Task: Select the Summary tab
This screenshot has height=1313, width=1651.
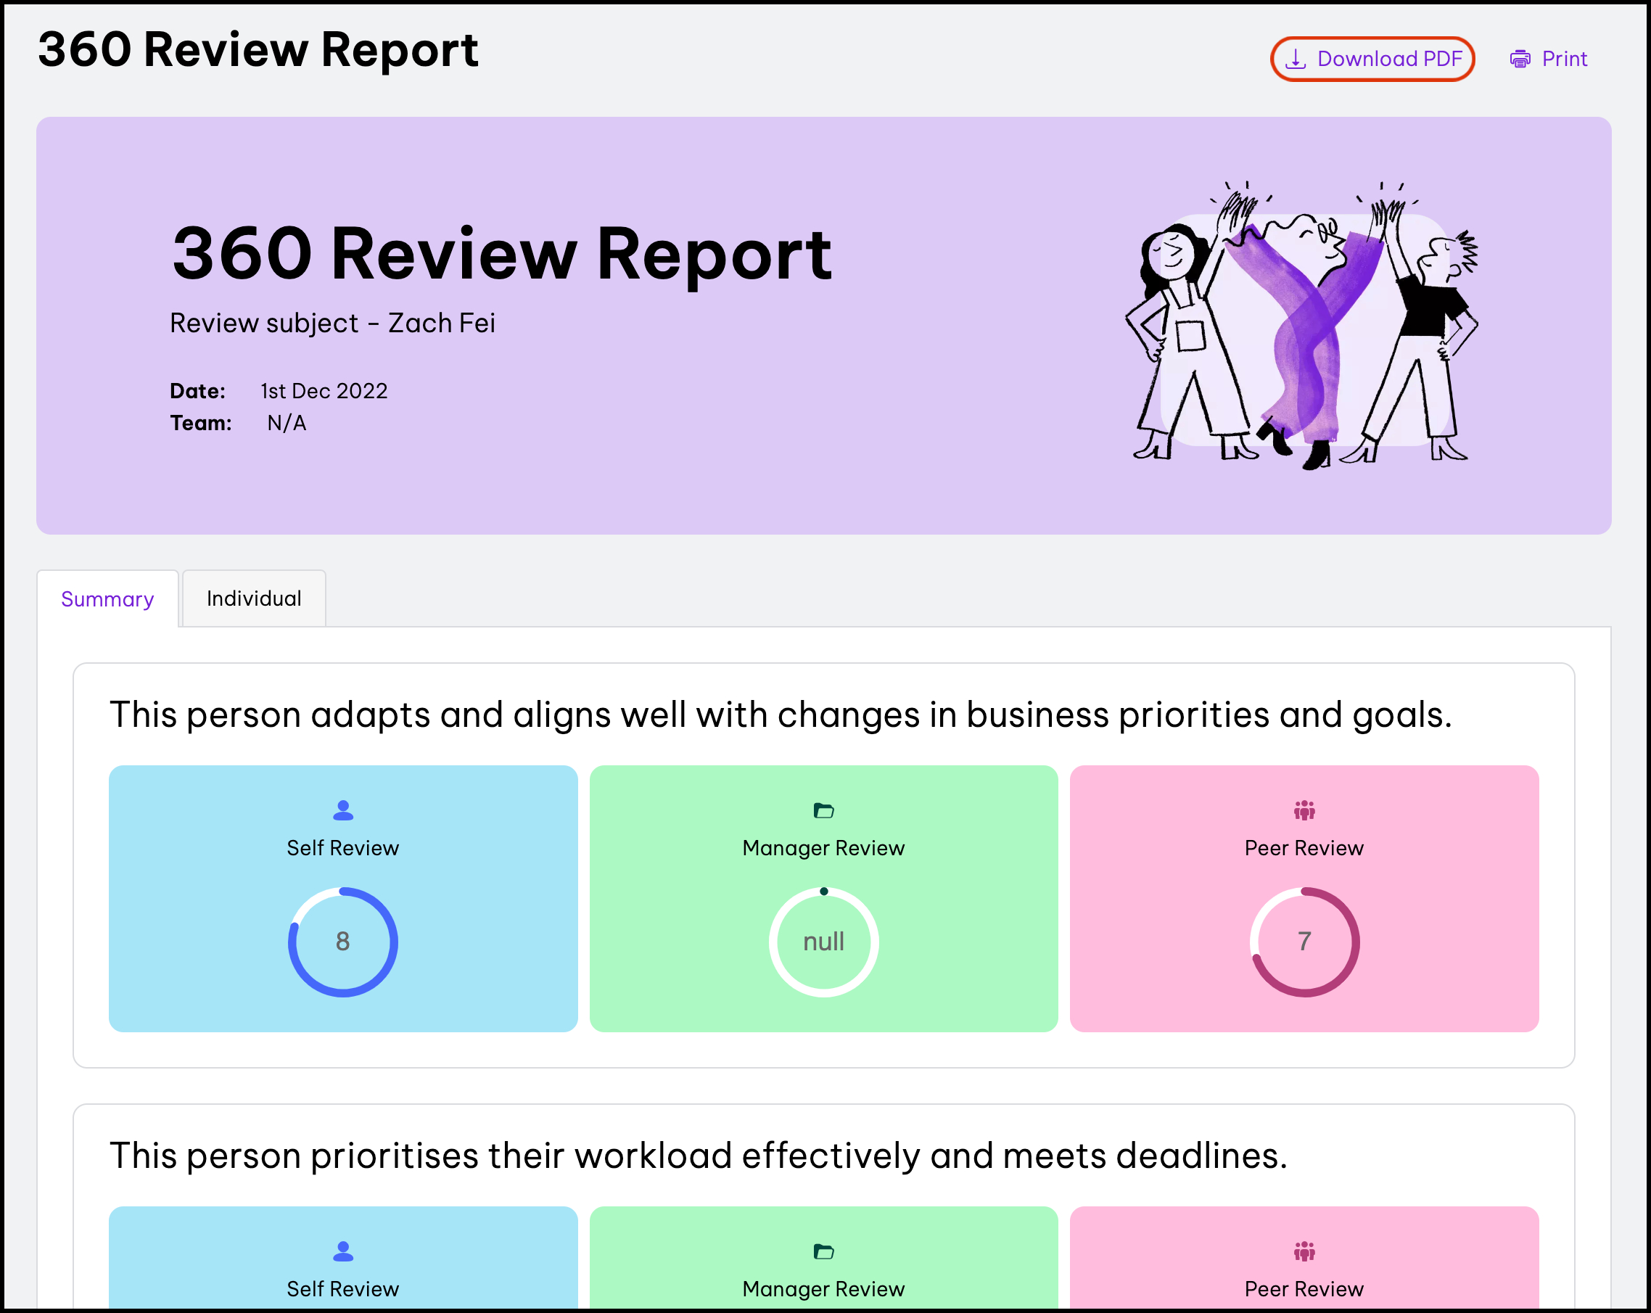Action: (108, 598)
